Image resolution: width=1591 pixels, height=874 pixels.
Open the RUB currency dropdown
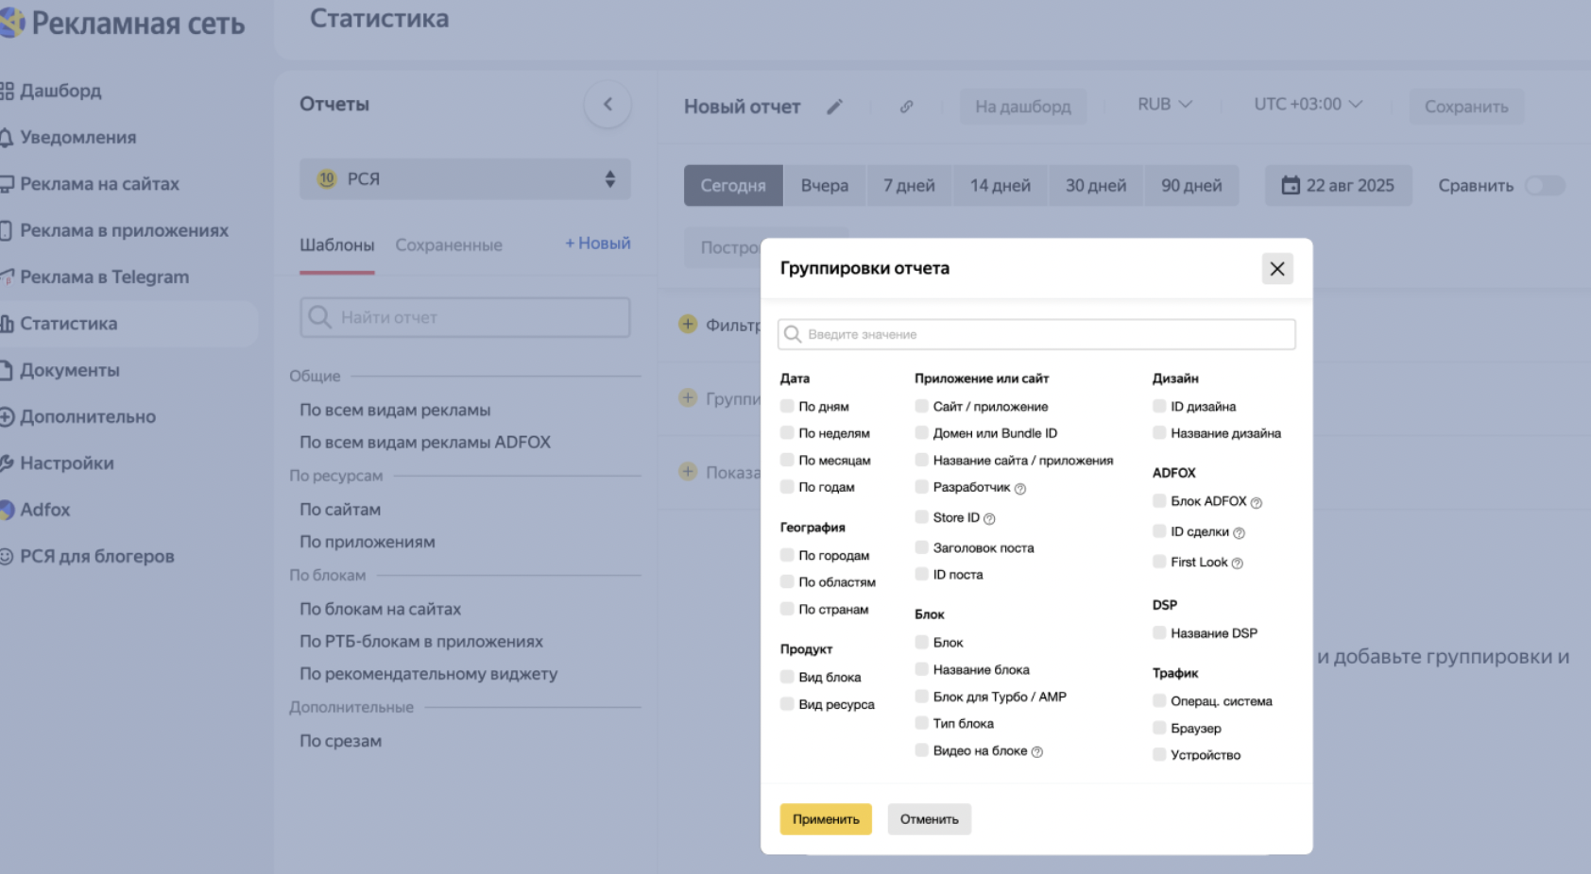click(1164, 105)
